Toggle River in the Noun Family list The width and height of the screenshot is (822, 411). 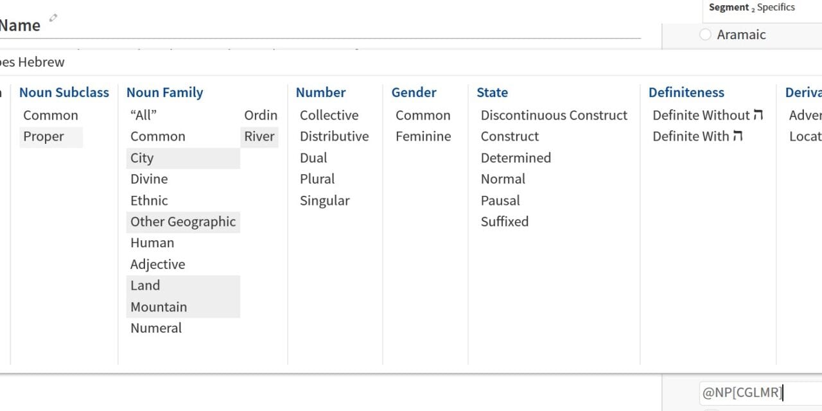pyautogui.click(x=259, y=137)
